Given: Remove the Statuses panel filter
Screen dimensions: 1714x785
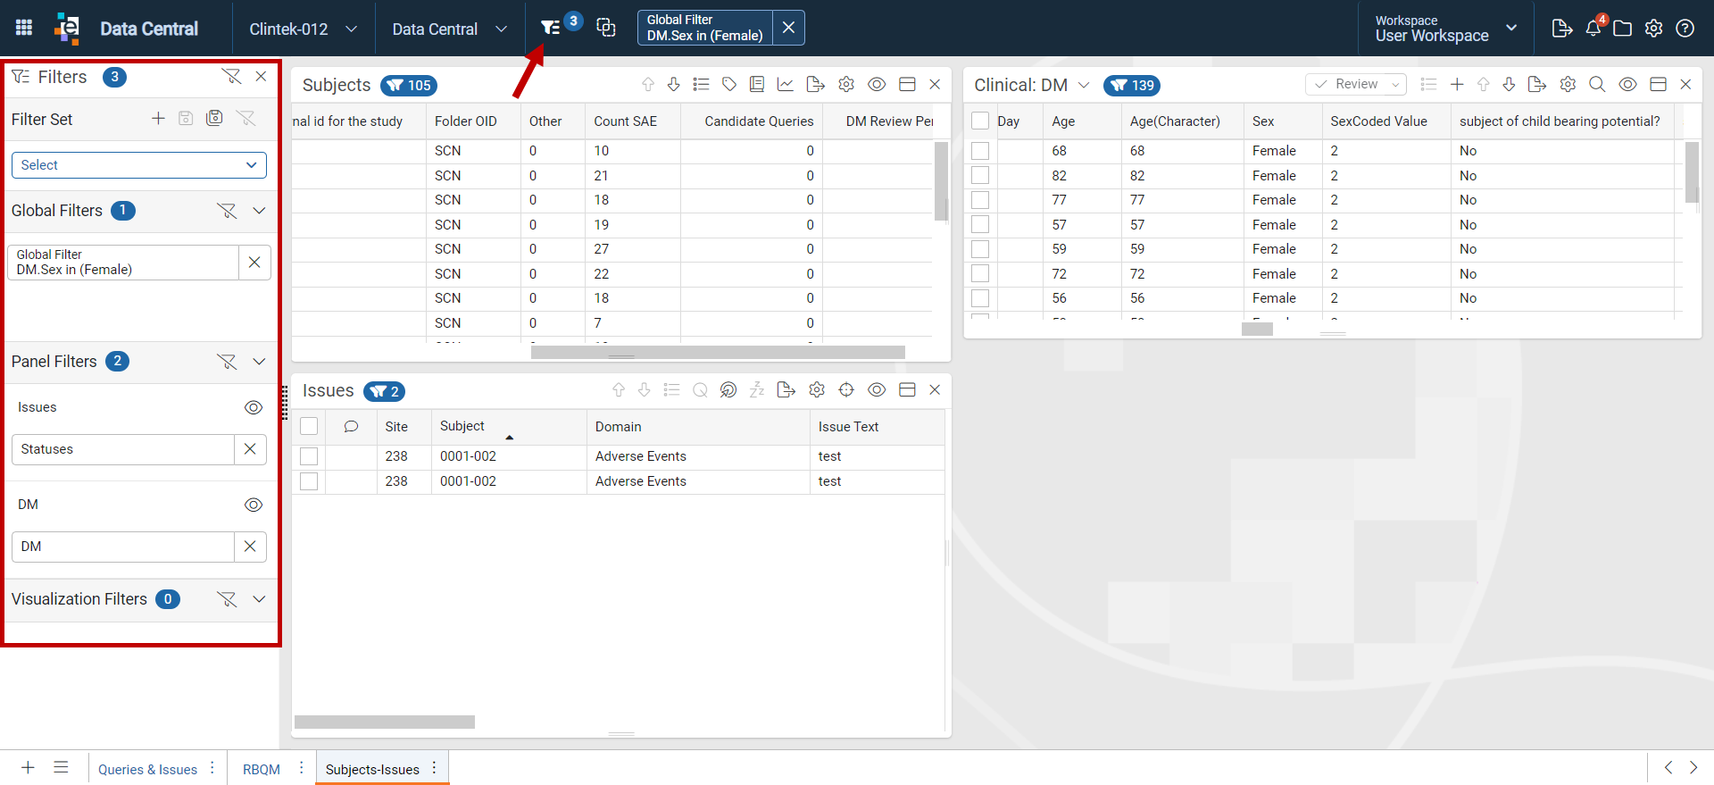Looking at the screenshot, I should [x=250, y=449].
